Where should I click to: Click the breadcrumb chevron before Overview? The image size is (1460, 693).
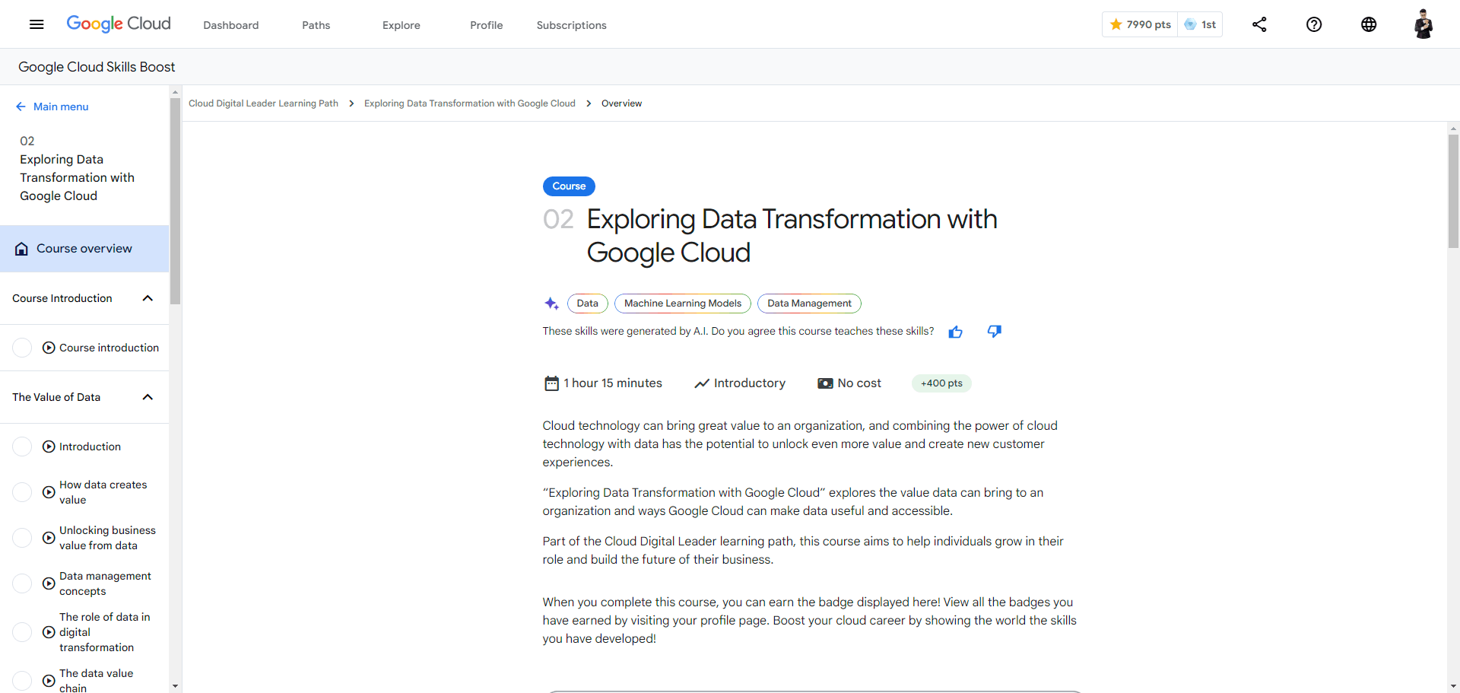pyautogui.click(x=589, y=103)
